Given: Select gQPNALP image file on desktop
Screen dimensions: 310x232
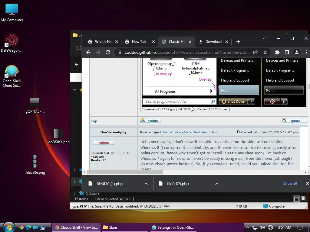Looking at the screenshot, I should coord(35,106).
